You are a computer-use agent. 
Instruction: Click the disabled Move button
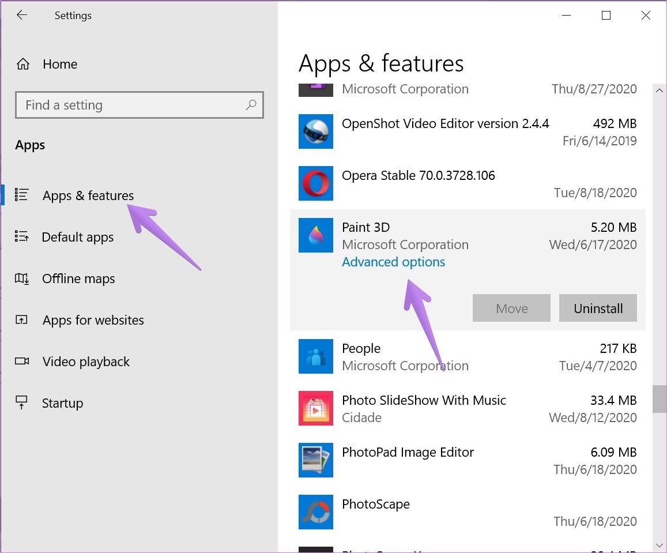click(x=511, y=308)
